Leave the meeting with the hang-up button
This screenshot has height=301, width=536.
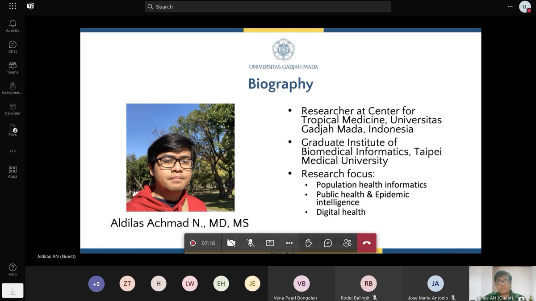[x=366, y=242]
